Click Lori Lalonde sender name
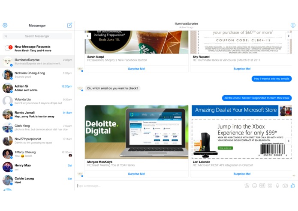Image resolution: width=298 pixels, height=211 pixels. click(x=202, y=162)
